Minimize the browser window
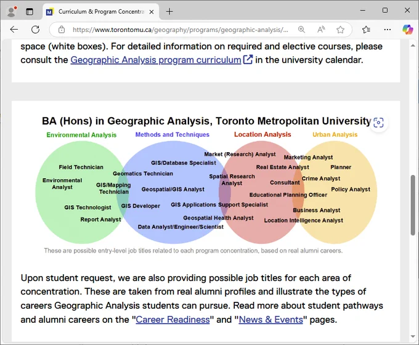The image size is (419, 345). (x=362, y=10)
